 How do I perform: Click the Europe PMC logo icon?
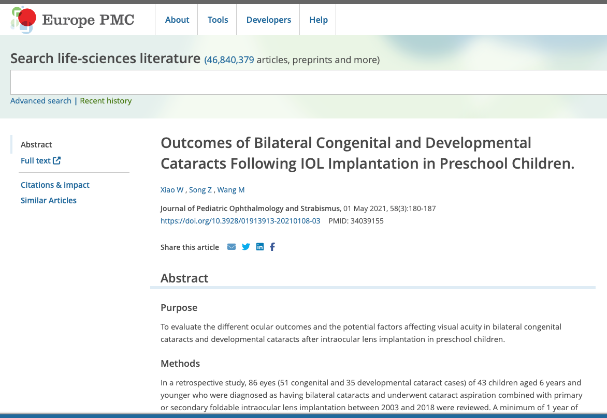(x=23, y=20)
